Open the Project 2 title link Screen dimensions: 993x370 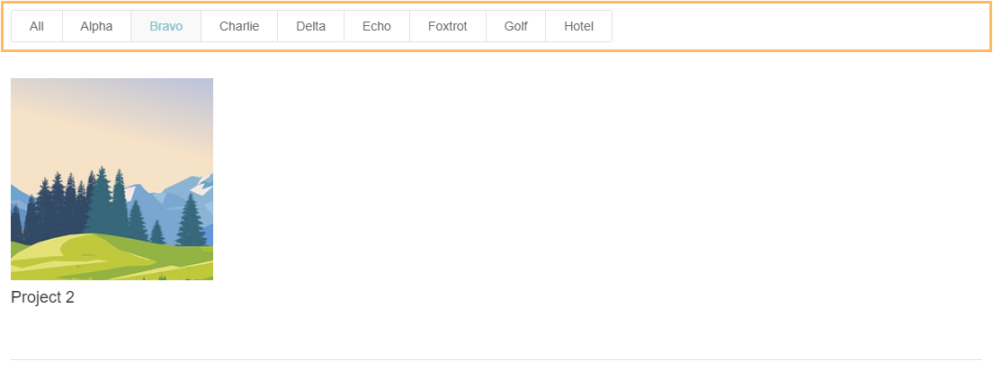point(42,297)
